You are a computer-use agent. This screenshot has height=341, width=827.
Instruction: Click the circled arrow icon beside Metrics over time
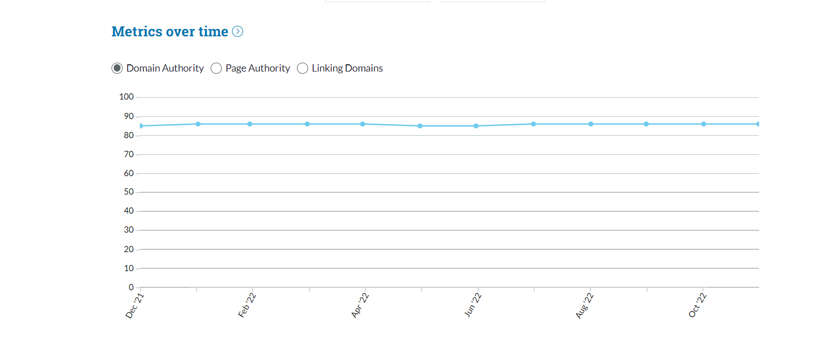[x=238, y=32]
